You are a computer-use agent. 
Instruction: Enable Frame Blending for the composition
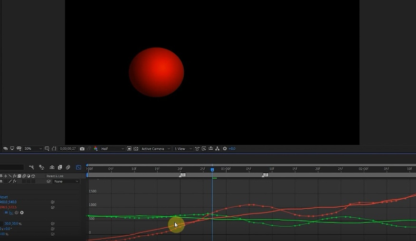click(60, 167)
